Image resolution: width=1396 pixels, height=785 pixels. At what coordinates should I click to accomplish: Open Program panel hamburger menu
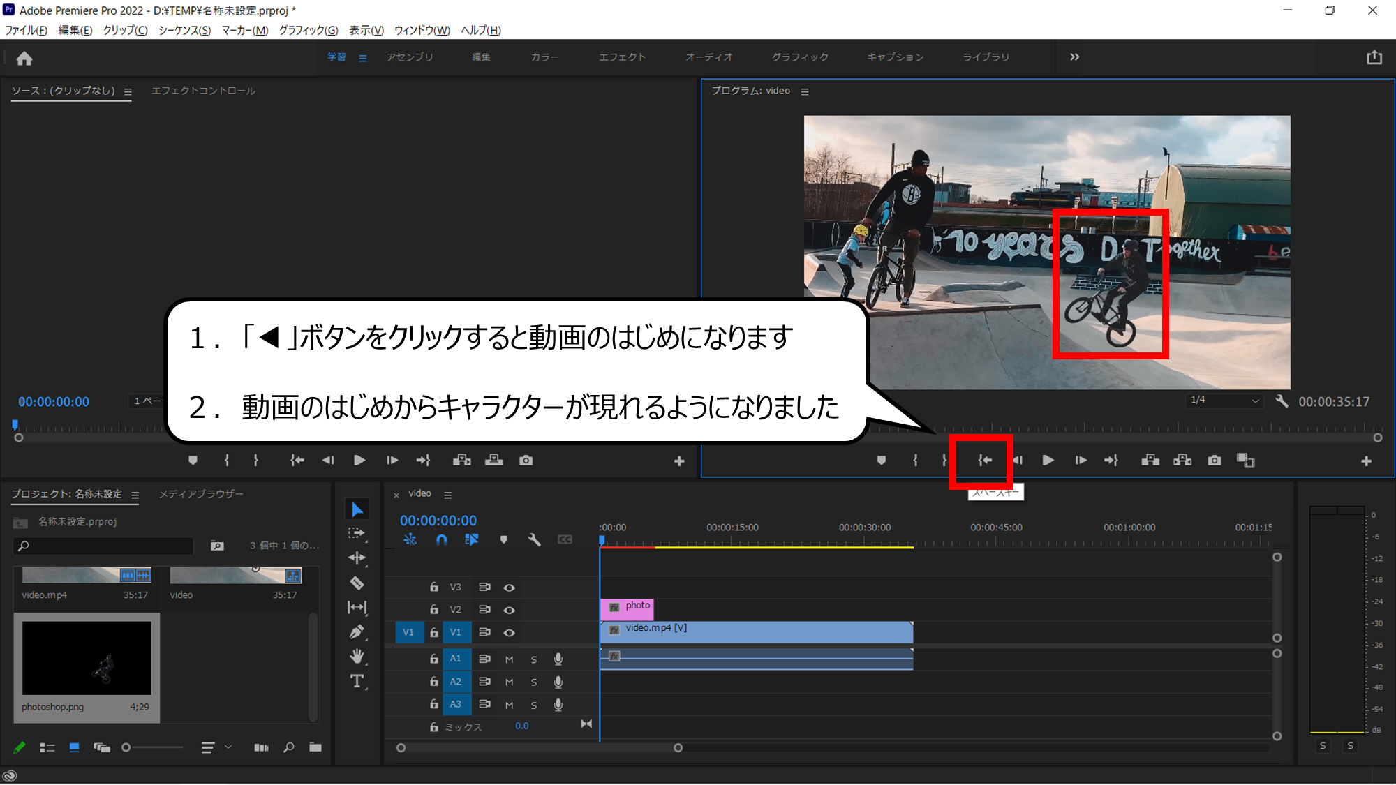805,91
